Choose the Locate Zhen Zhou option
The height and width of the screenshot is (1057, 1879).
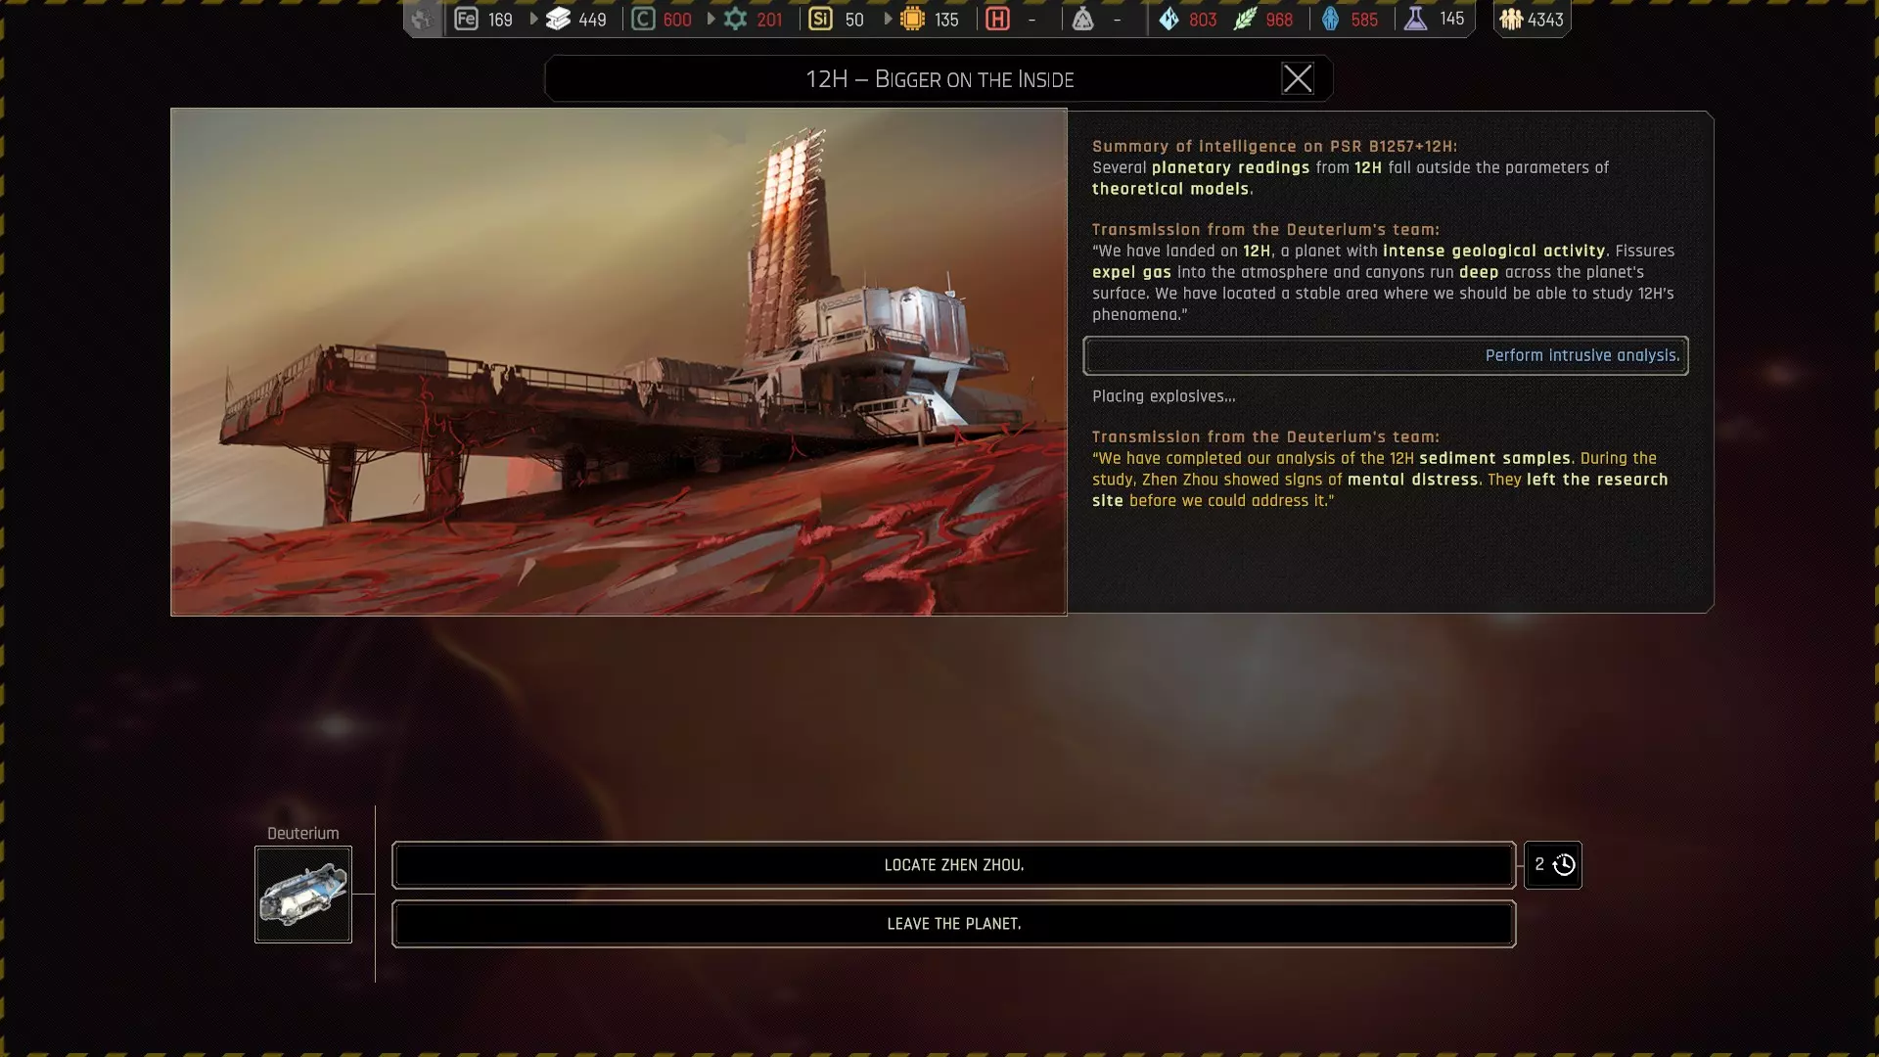[953, 865]
